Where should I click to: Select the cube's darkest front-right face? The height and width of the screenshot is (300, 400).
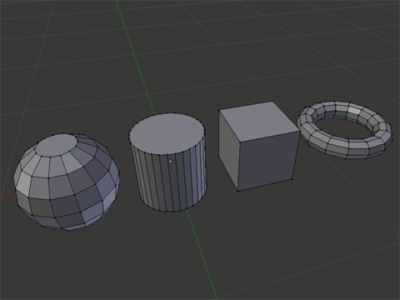pos(268,161)
